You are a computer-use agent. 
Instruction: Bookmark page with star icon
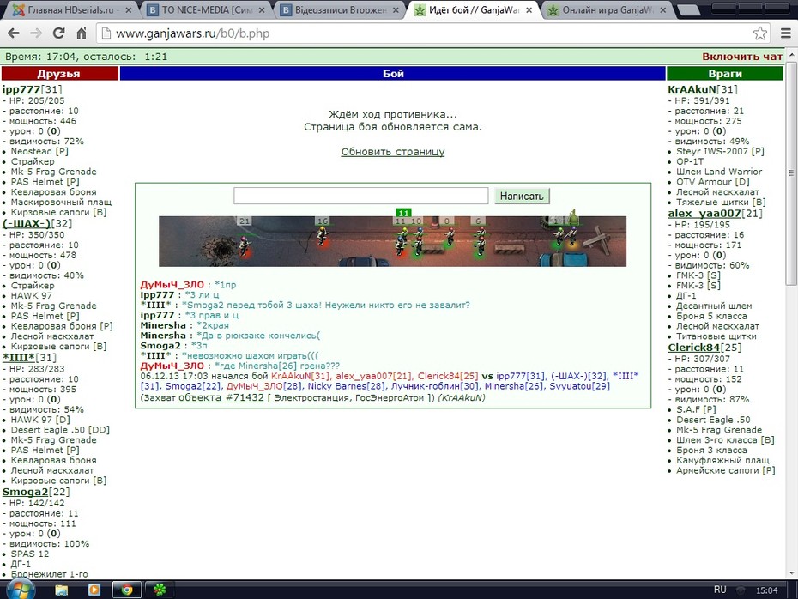pos(760,33)
